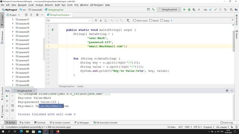Open the DB Browser side panel
Viewport: 239px width, 134px height.
click(x=2, y=38)
